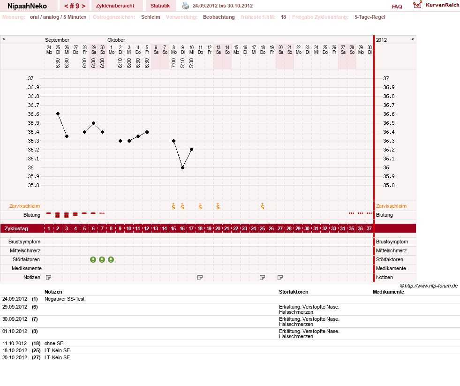Click the Zyklustag row label

pos(16,228)
